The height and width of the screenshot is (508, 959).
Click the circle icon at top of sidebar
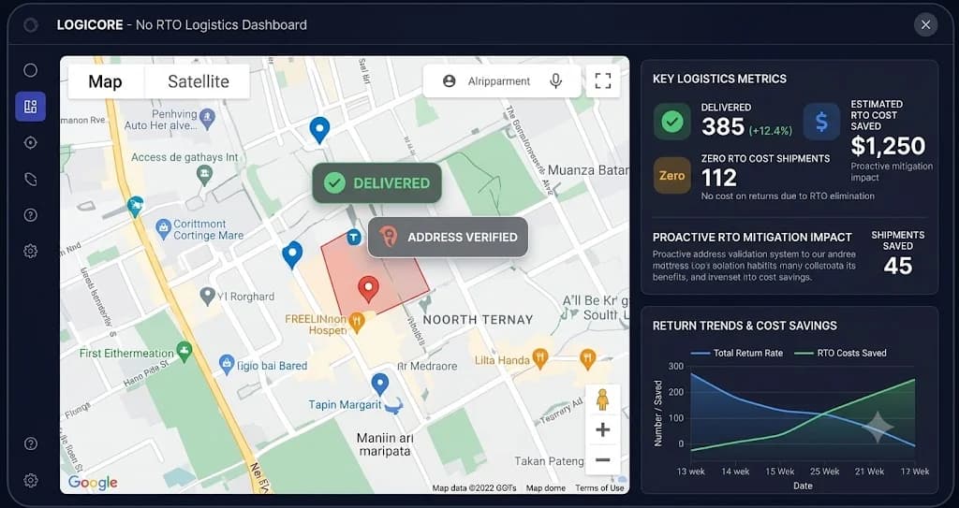tap(31, 70)
